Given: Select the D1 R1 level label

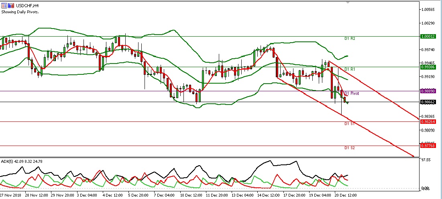Looking at the screenshot, I should [350, 70].
